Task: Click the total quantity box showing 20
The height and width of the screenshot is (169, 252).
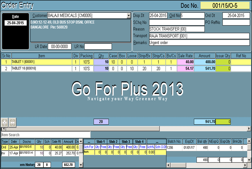Action: (x=101, y=122)
